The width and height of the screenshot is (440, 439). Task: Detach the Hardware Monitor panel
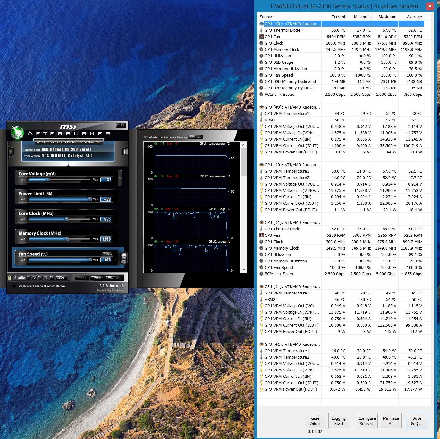click(195, 137)
